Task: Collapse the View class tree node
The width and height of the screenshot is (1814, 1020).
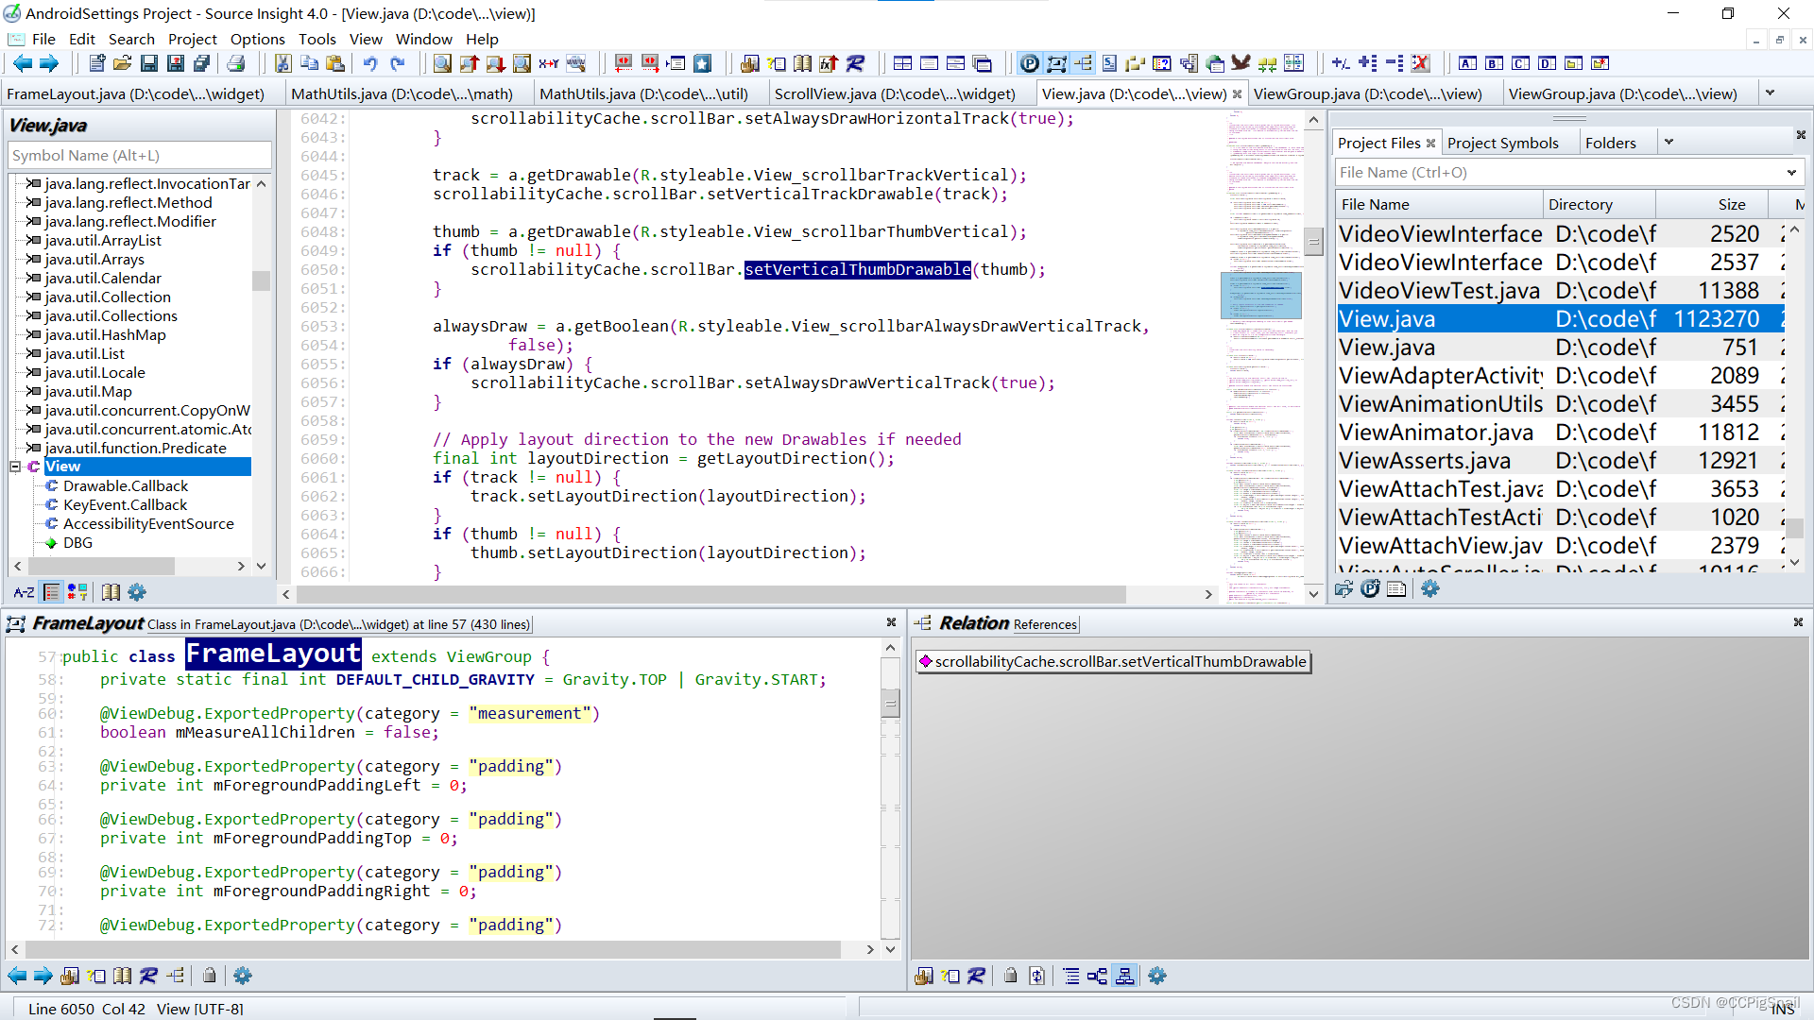Action: point(15,467)
